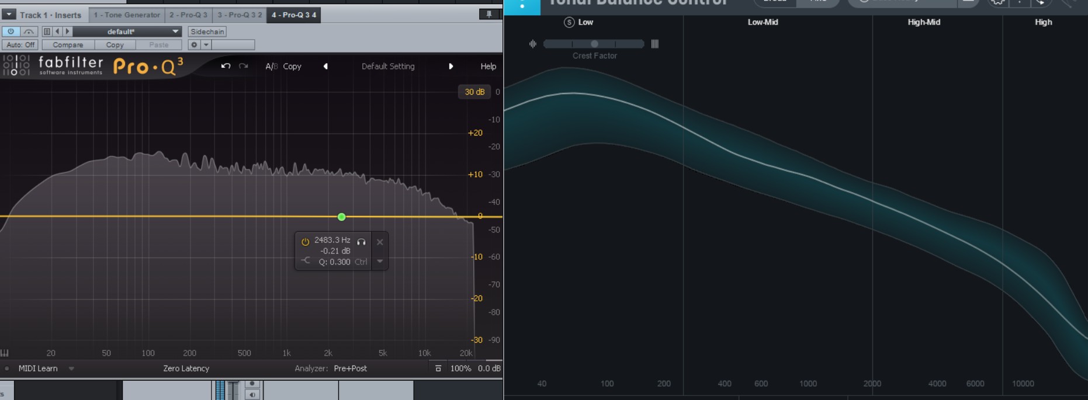Switch to 1 - Tone Generator tab
This screenshot has height=400, width=1088.
click(x=127, y=15)
